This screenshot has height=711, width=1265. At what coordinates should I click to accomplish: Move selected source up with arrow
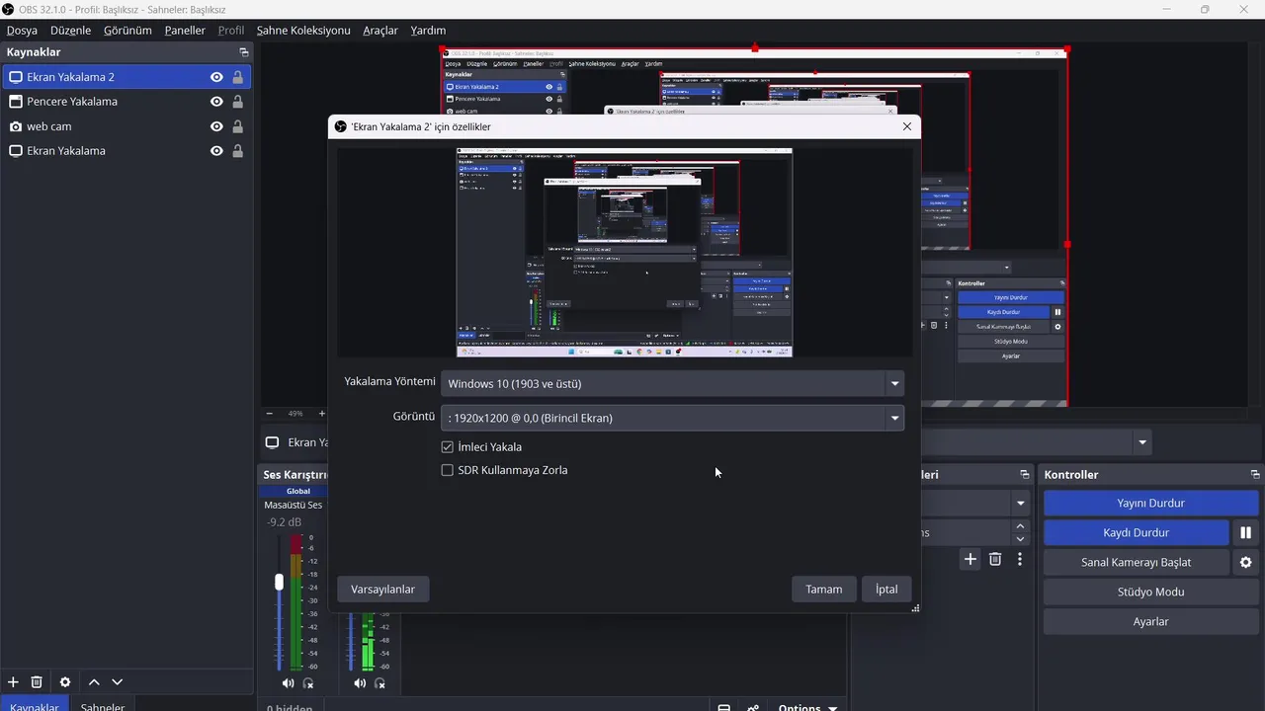[94, 682]
